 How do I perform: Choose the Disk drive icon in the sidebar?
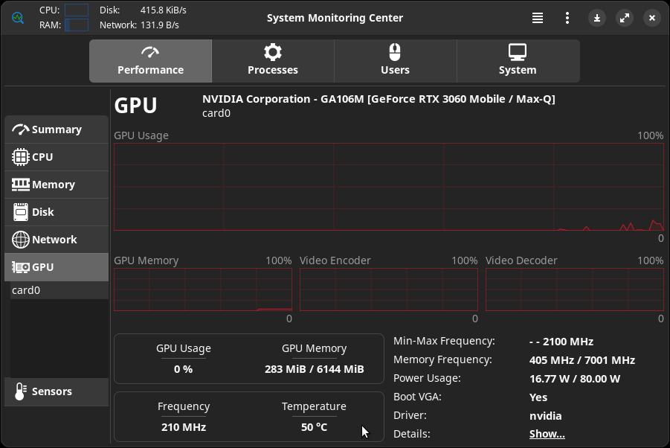tap(21, 212)
